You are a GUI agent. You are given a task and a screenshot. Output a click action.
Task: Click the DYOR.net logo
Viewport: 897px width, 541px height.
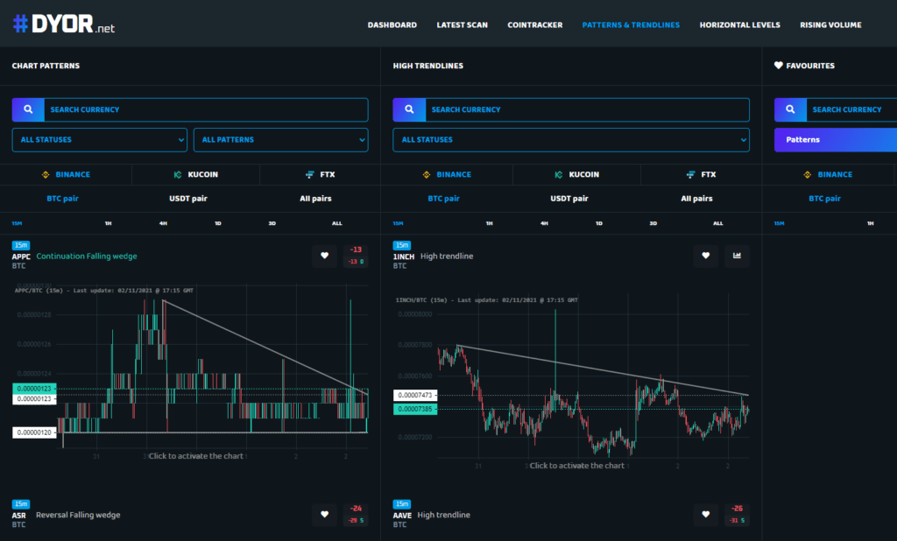click(x=63, y=24)
